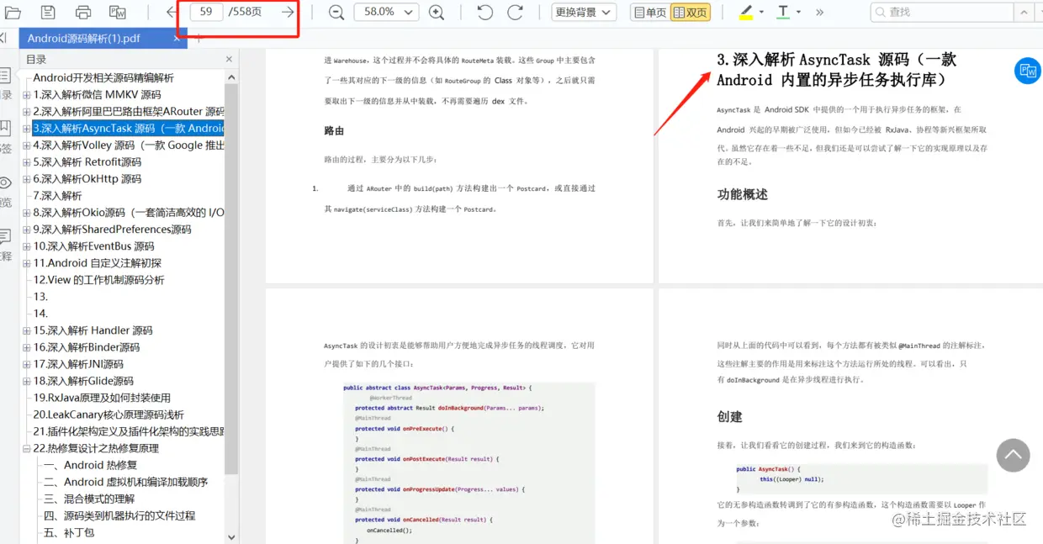This screenshot has height=544, width=1043.
Task: Click the 路由 heading on left page
Action: 334,131
